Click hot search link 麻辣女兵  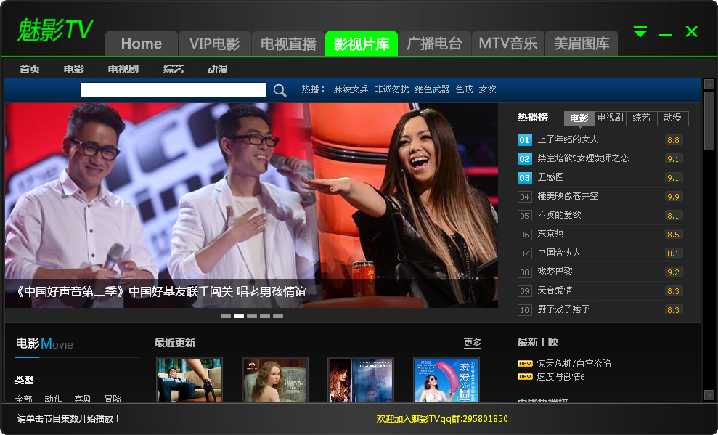click(351, 89)
